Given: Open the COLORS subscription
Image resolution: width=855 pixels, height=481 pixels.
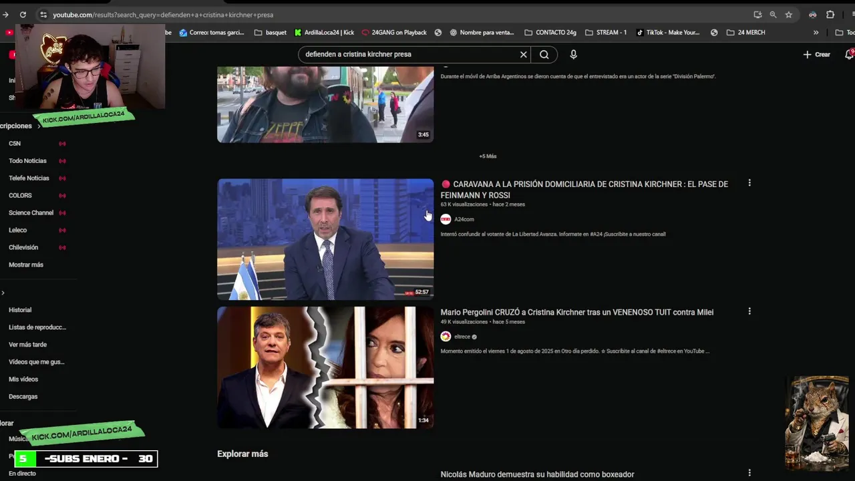Looking at the screenshot, I should click(20, 196).
